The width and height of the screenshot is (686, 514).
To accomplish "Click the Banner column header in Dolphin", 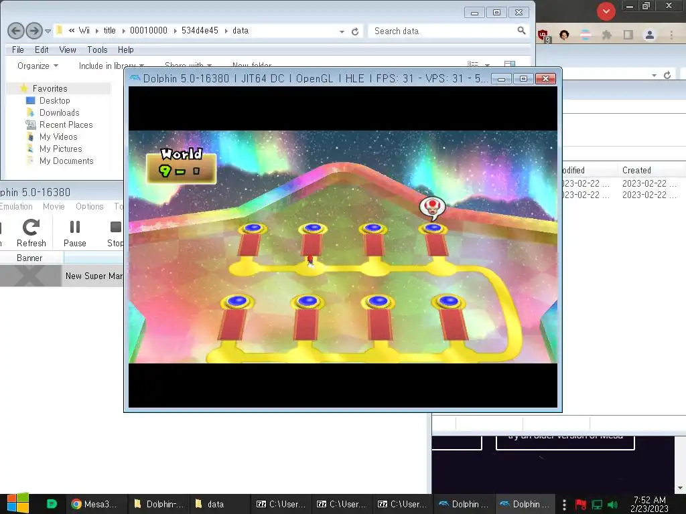I will pos(29,258).
